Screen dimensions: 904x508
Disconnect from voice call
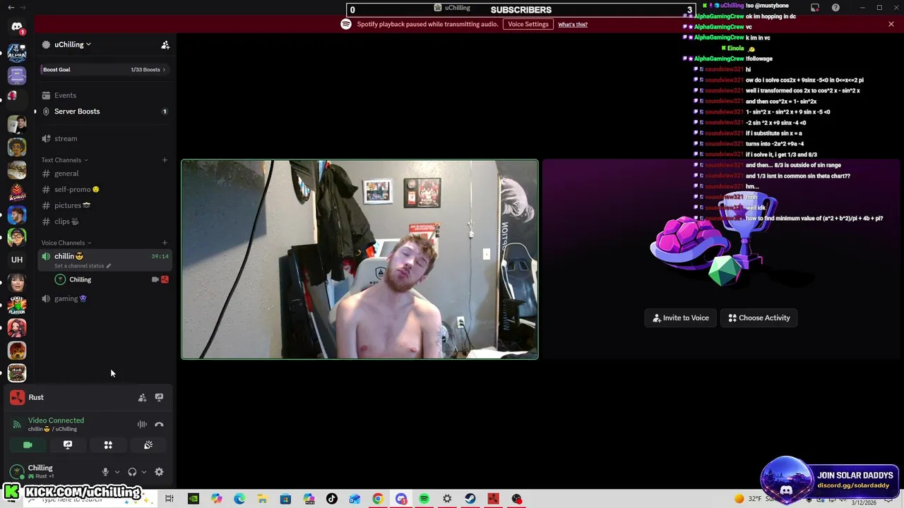click(159, 424)
